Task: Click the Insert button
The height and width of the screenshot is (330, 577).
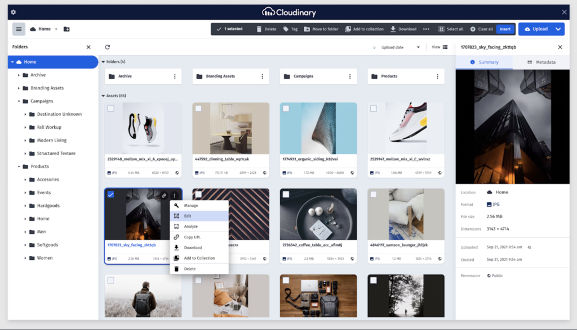Action: tap(505, 29)
